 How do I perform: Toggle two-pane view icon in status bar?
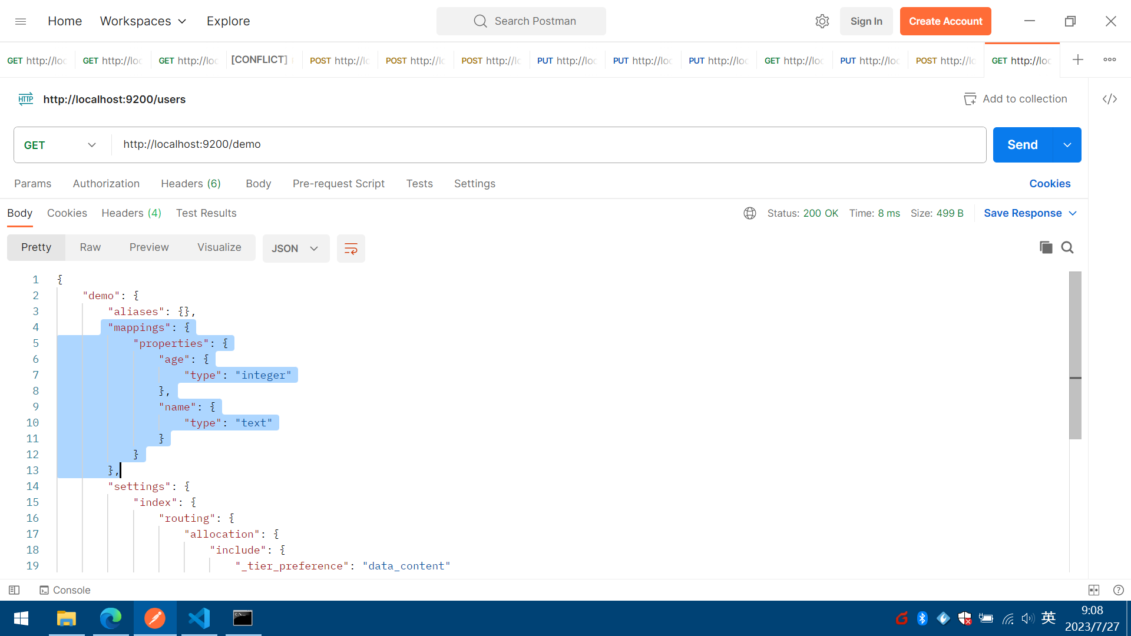1094,590
